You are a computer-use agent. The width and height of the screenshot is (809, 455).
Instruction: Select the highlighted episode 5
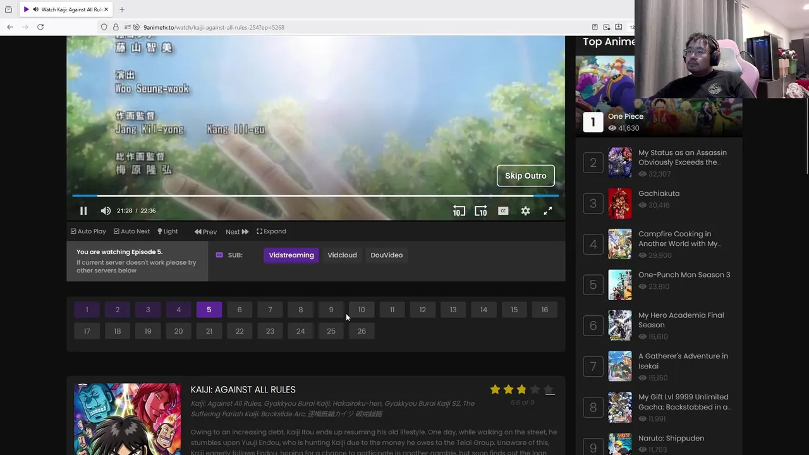209,310
